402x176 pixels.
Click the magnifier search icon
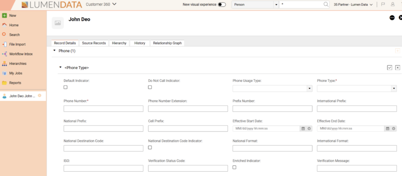326,4
